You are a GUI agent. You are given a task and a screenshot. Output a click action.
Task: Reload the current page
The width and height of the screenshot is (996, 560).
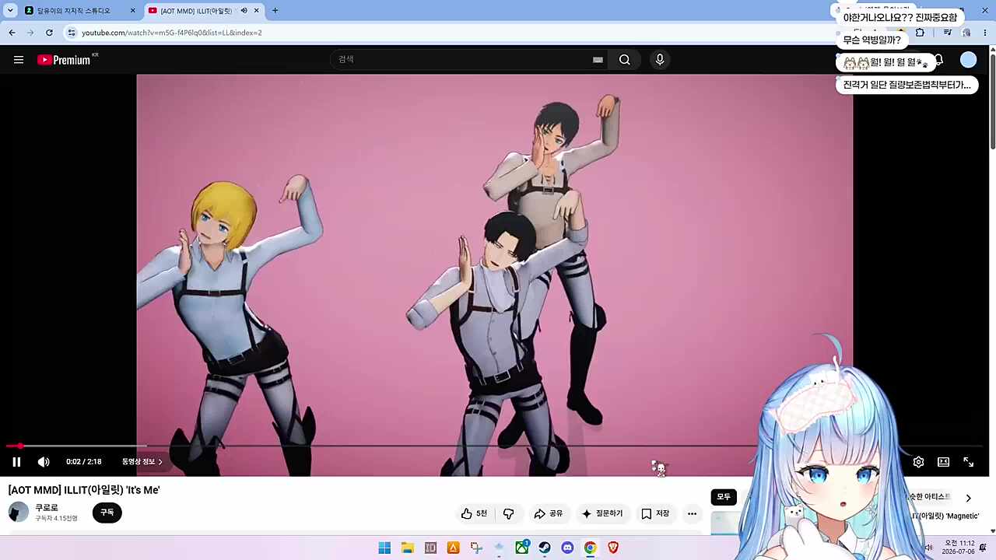click(x=49, y=33)
